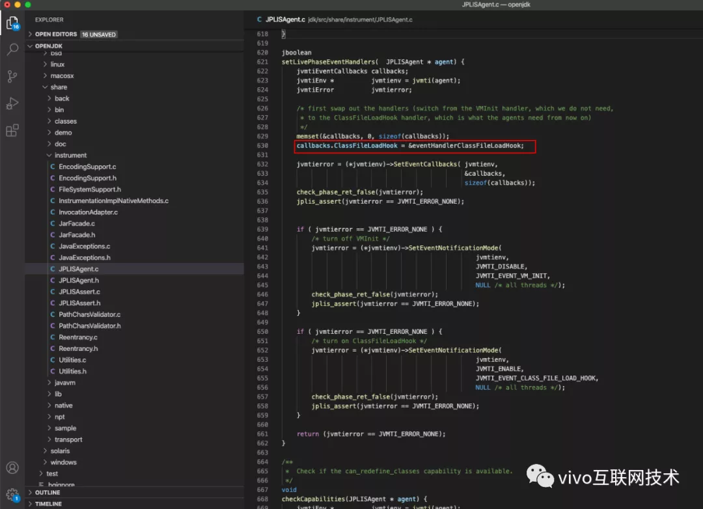703x509 pixels.
Task: Click the C icon of Utilities.h
Action: (53, 371)
